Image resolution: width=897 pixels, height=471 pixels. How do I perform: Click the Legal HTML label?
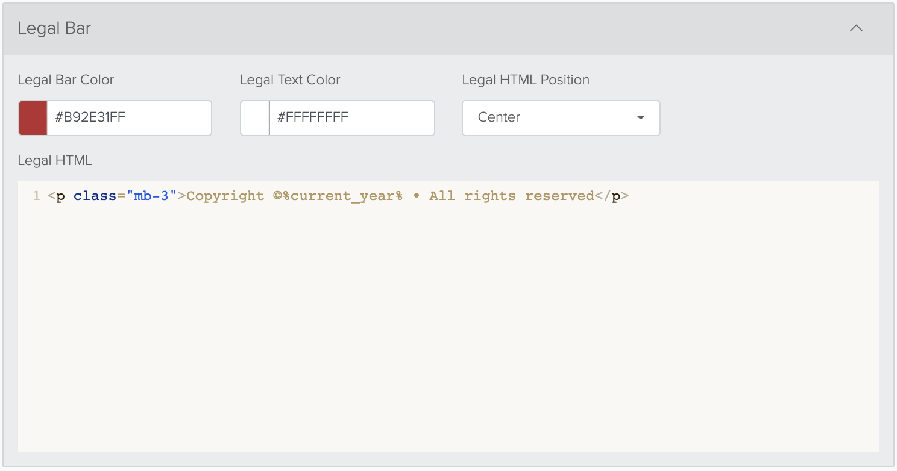click(x=55, y=161)
